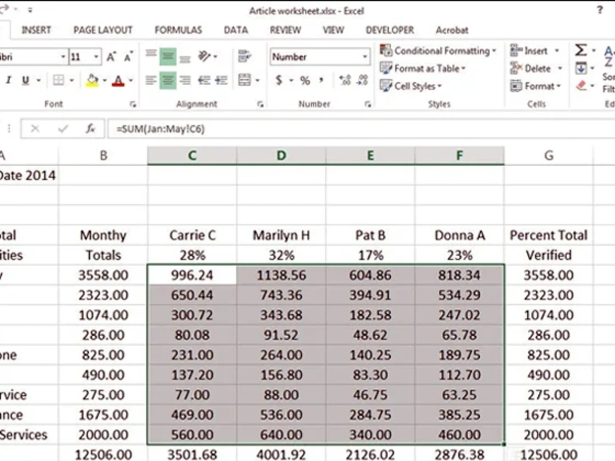The height and width of the screenshot is (461, 615).
Task: Click the Clear eraser icon
Action: (x=582, y=85)
